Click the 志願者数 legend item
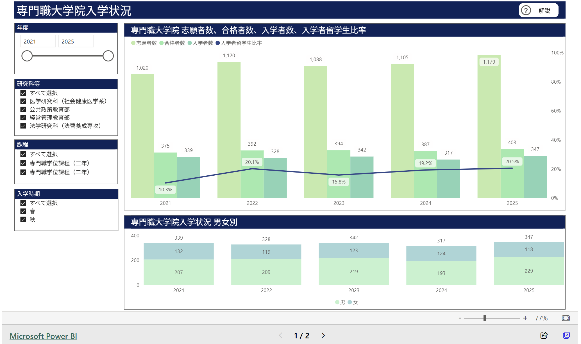This screenshot has height=344, width=581. (x=144, y=43)
